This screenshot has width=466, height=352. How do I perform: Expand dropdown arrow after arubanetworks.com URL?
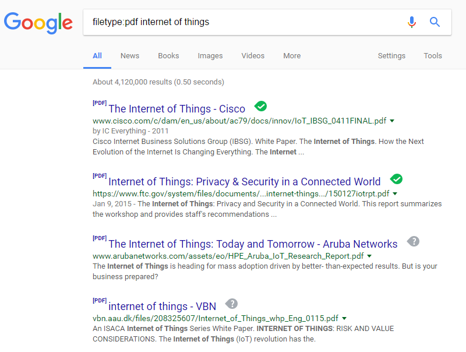369,256
